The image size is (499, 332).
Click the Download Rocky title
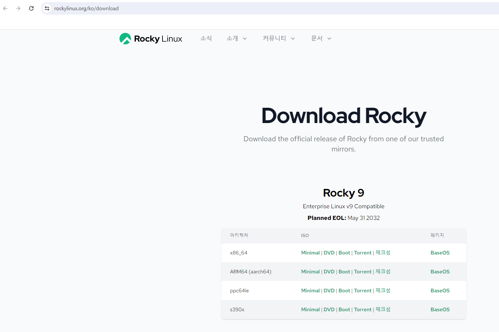(343, 116)
